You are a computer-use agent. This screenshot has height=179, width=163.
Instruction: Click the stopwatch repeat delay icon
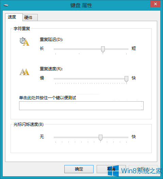(x=24, y=42)
